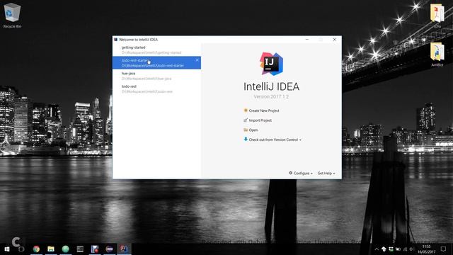Image resolution: width=453 pixels, height=255 pixels.
Task: Click the green globe taskbar icon
Action: [66, 249]
